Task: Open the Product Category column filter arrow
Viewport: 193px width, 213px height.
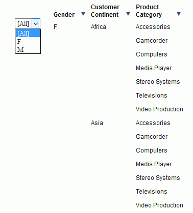Action: click(x=179, y=14)
